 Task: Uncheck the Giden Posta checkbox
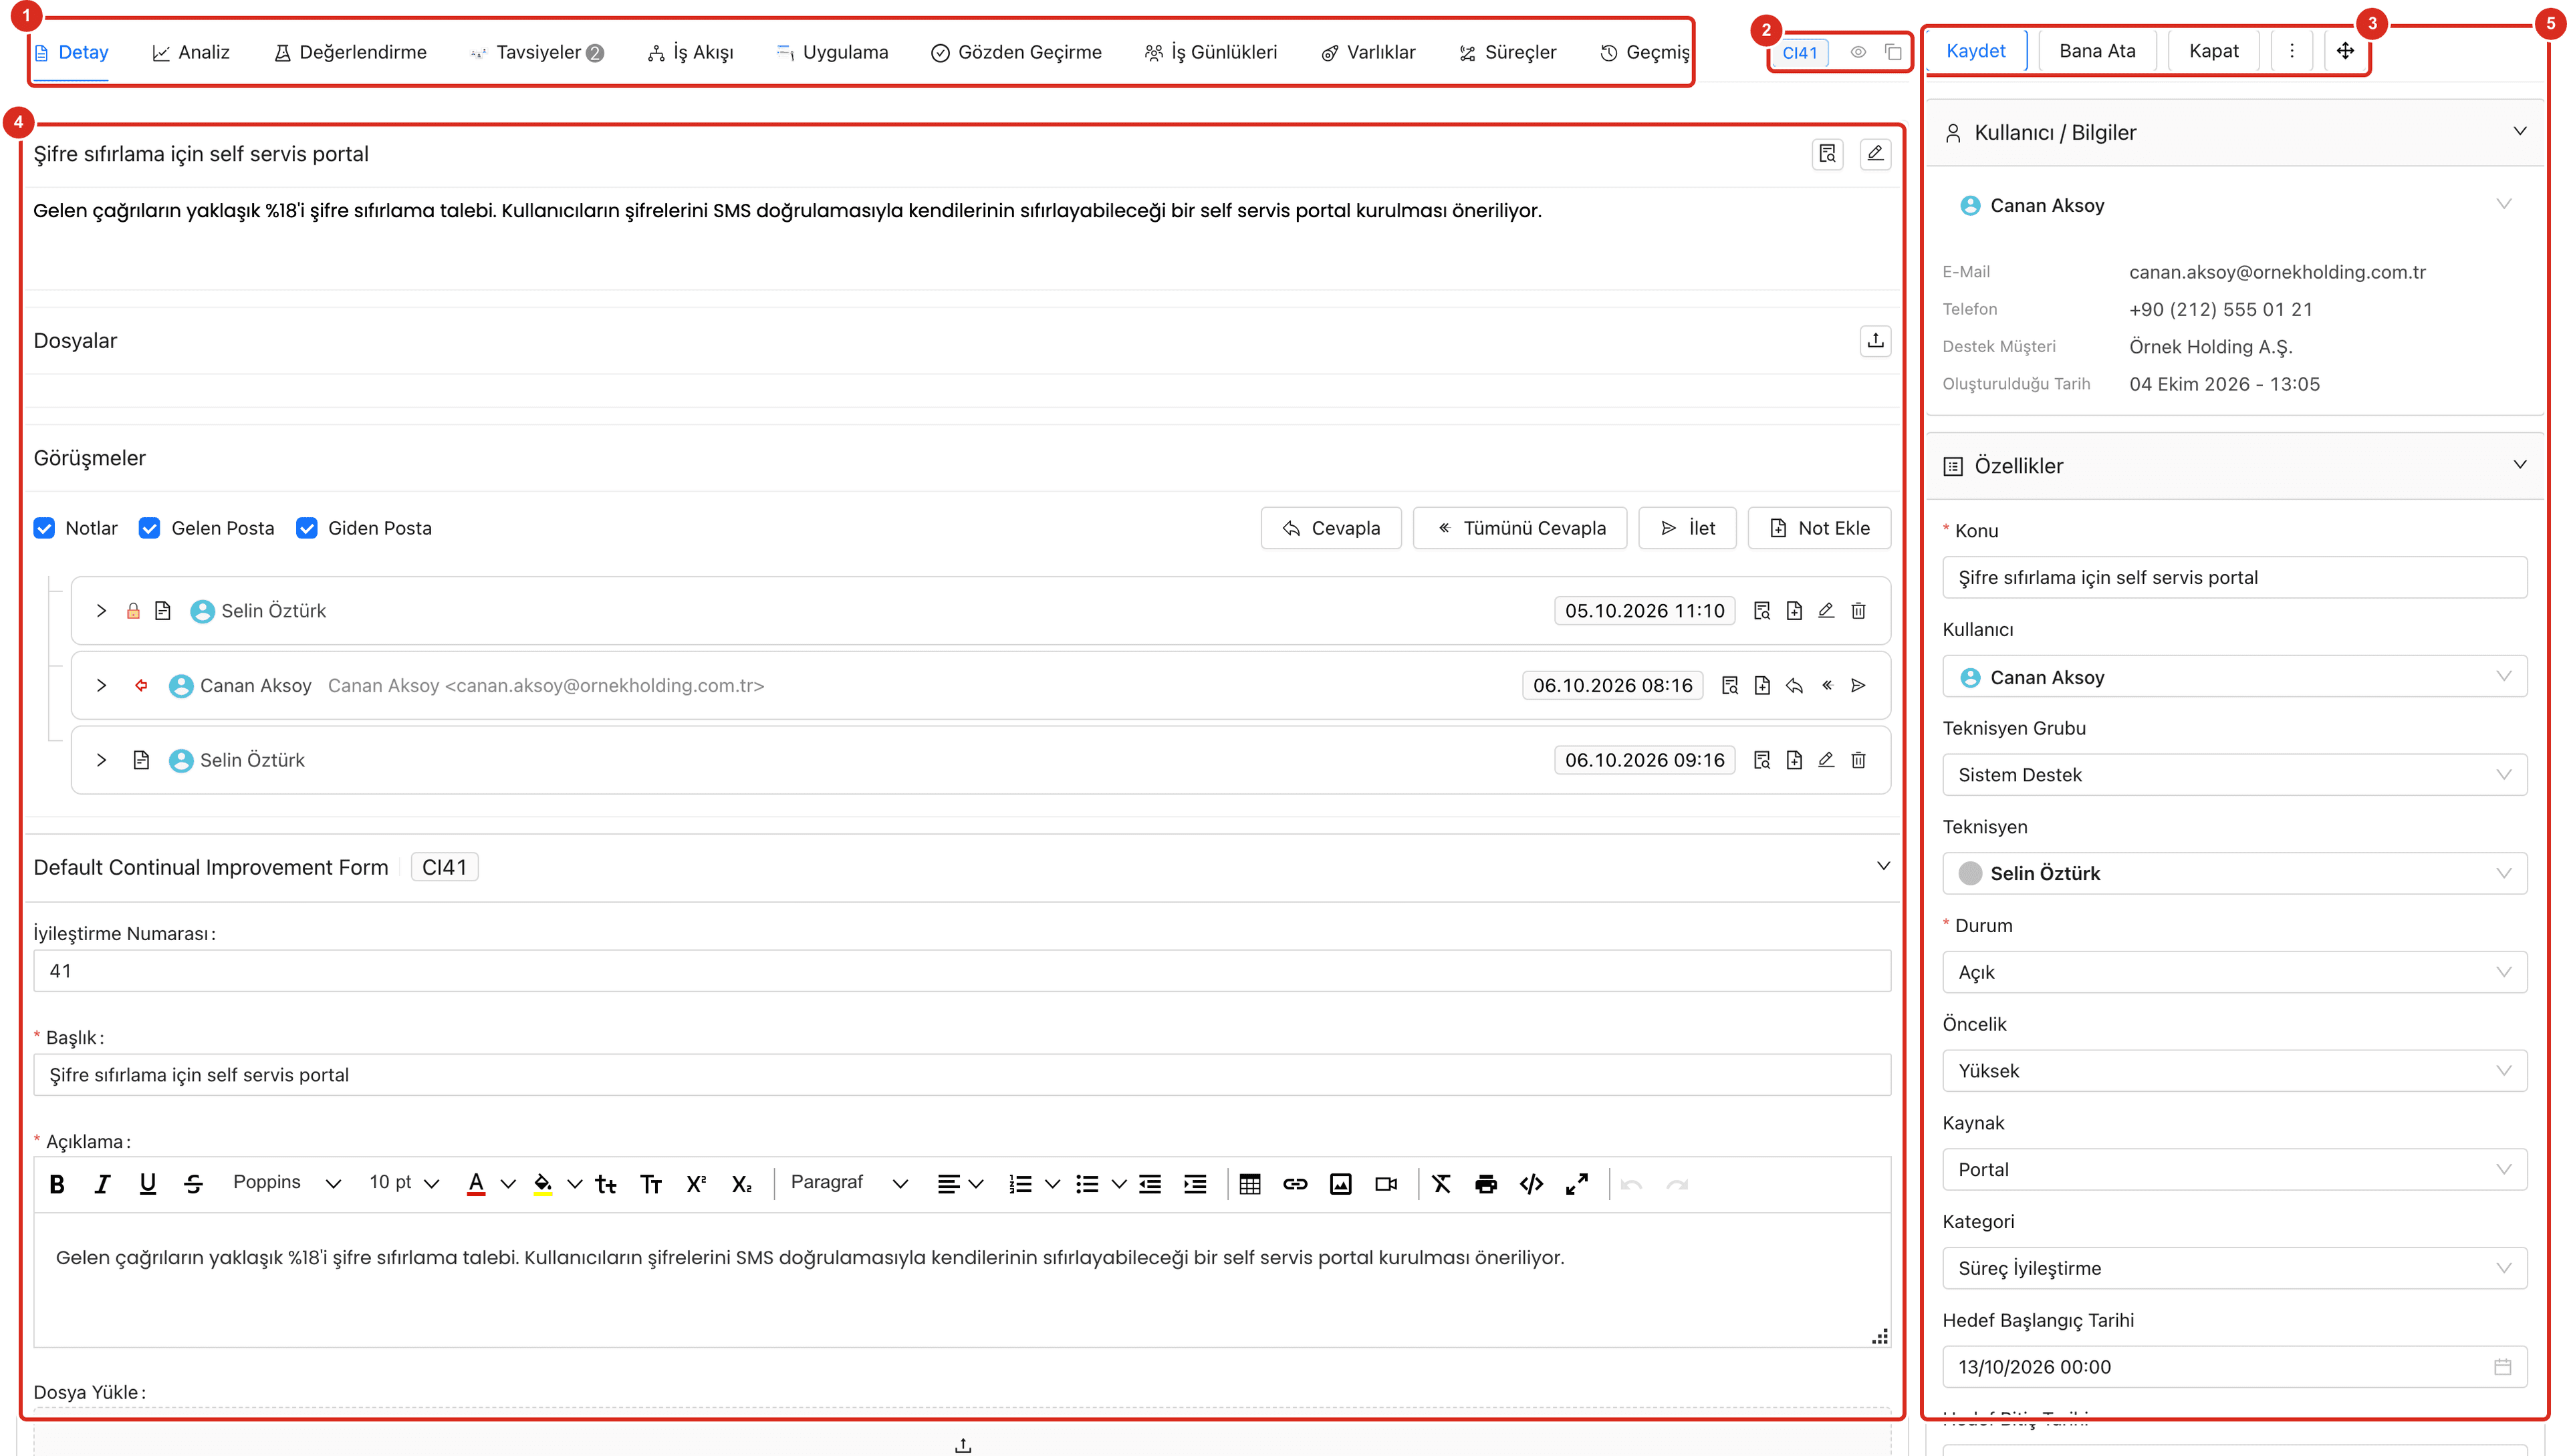pos(306,528)
